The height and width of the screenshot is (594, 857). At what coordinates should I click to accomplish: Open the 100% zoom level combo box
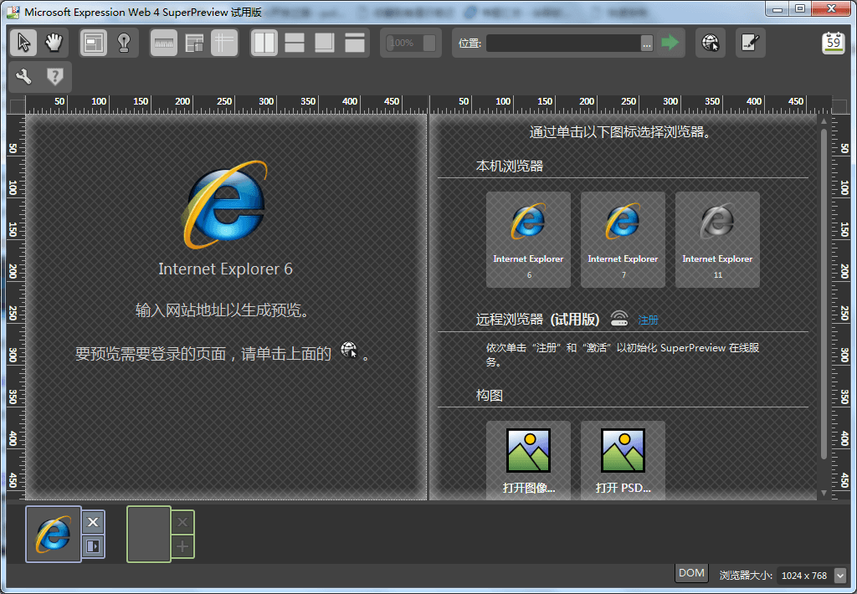click(x=409, y=42)
